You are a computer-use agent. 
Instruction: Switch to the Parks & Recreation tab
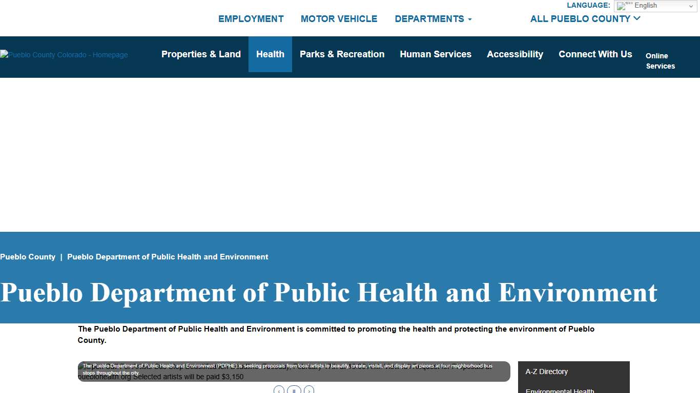[x=342, y=54]
